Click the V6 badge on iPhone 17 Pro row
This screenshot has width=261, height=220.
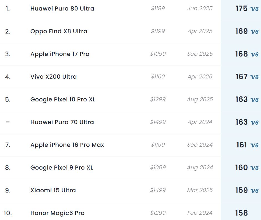pos(254,55)
